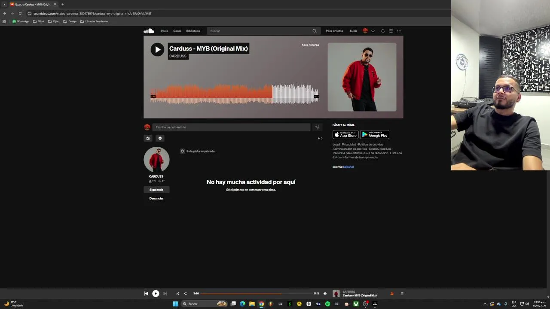This screenshot has width=550, height=309.
Task: Click the SoundCloud logo in header
Action: (x=149, y=31)
